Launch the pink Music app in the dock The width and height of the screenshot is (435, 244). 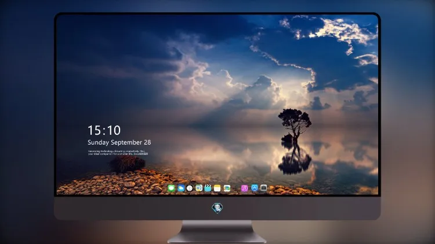244,188
